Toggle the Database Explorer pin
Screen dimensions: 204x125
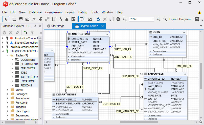pyautogui.click(x=35, y=26)
